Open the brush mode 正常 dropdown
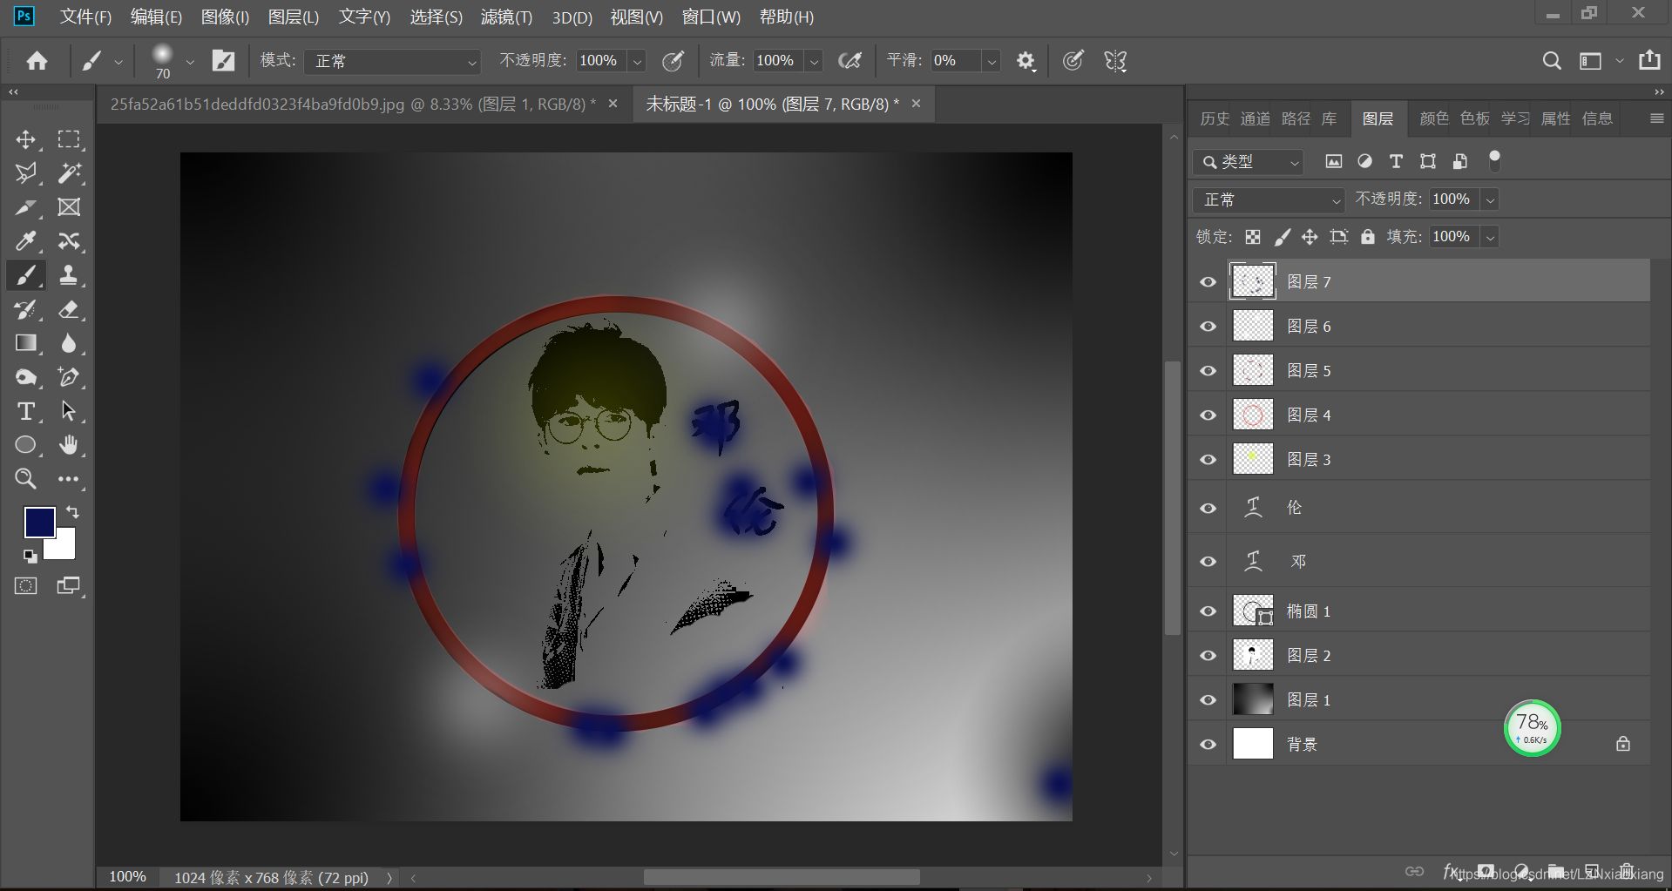The image size is (1672, 891). tap(393, 61)
